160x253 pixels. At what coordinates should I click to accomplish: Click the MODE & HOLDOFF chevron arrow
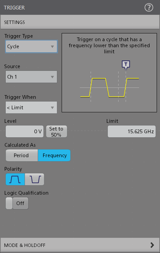[152, 245]
